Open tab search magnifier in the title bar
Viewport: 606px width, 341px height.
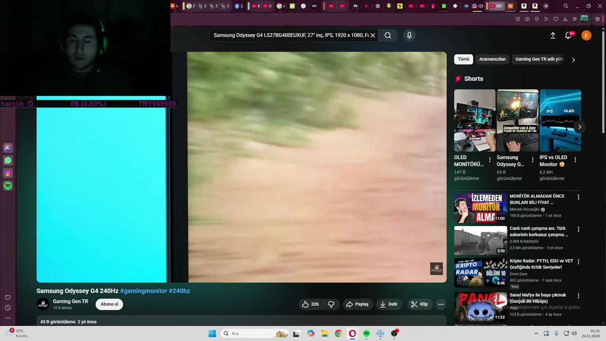coord(566,6)
